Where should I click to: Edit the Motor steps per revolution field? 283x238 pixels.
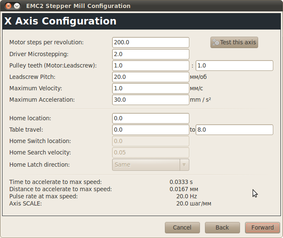click(151, 42)
